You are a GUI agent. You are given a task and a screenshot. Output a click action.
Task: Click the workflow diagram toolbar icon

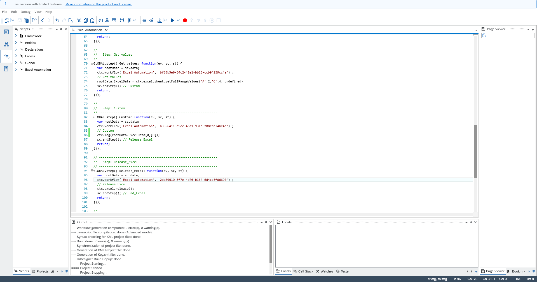coord(107,20)
